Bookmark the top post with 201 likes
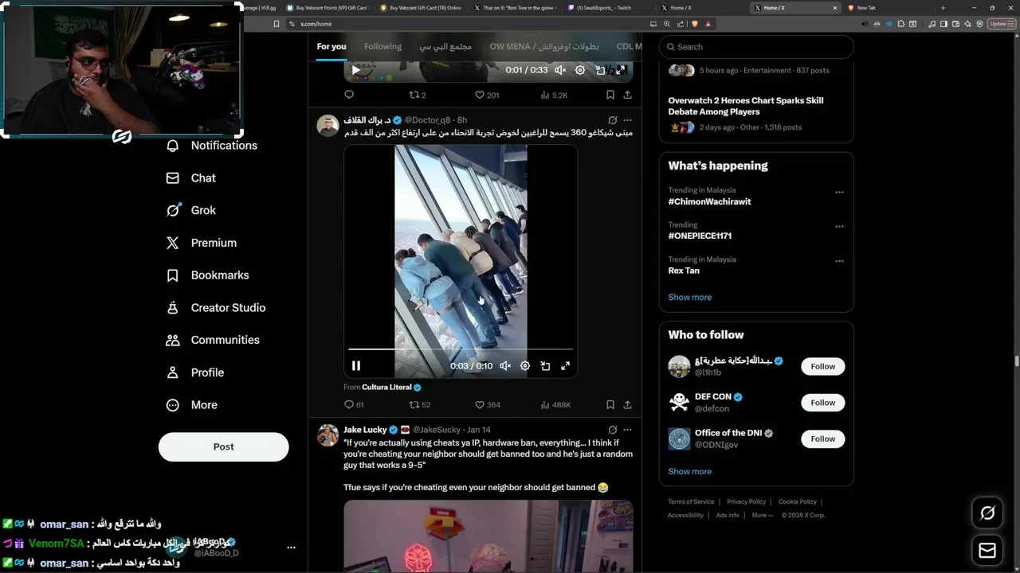This screenshot has height=573, width=1020. [x=610, y=95]
